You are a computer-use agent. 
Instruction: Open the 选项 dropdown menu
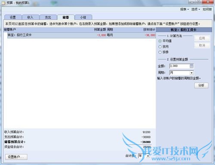196,9
